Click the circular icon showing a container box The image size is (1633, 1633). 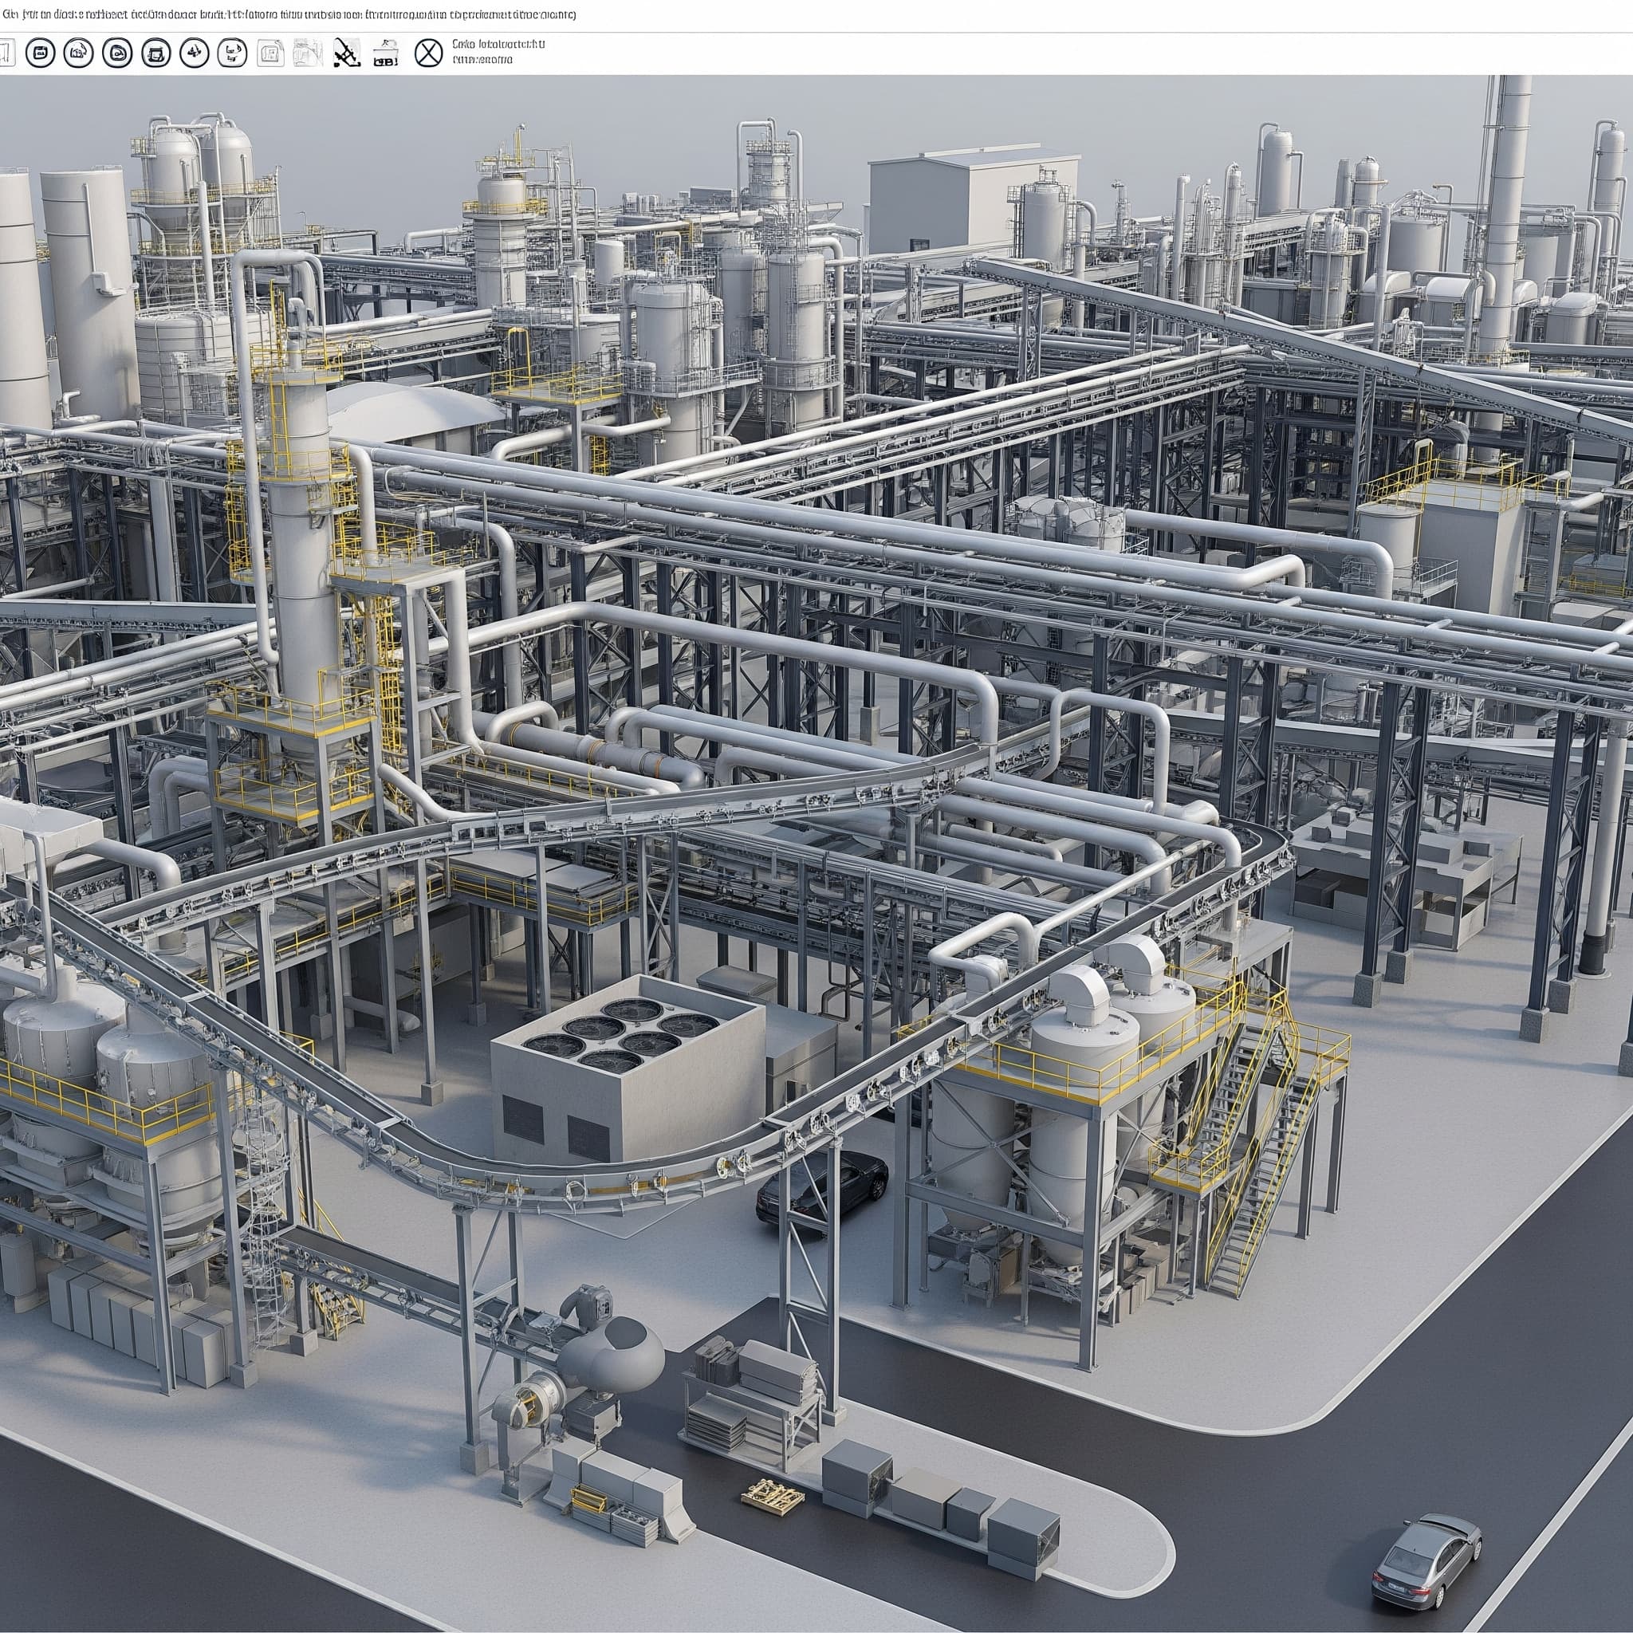coord(156,53)
